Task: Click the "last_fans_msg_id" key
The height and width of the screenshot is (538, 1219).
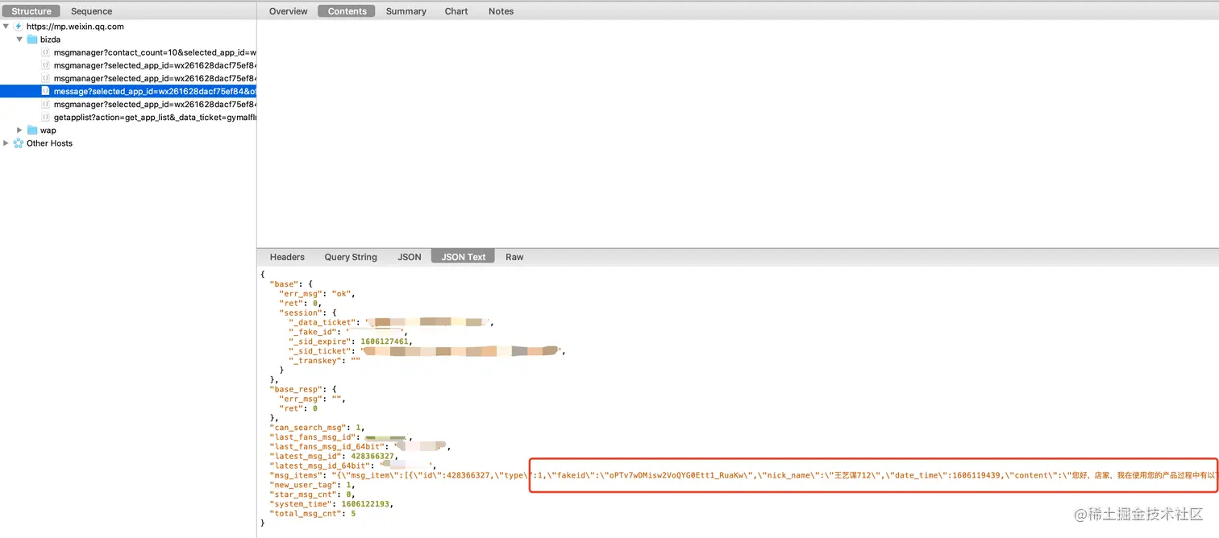Action: pyautogui.click(x=312, y=437)
